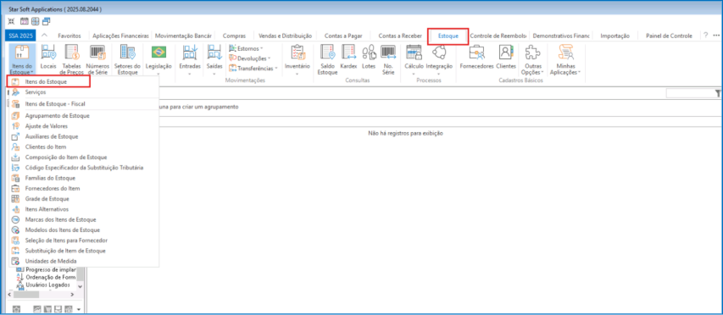Click the grid layout icon in quick access toolbar
The width and height of the screenshot is (723, 315).
click(35, 21)
